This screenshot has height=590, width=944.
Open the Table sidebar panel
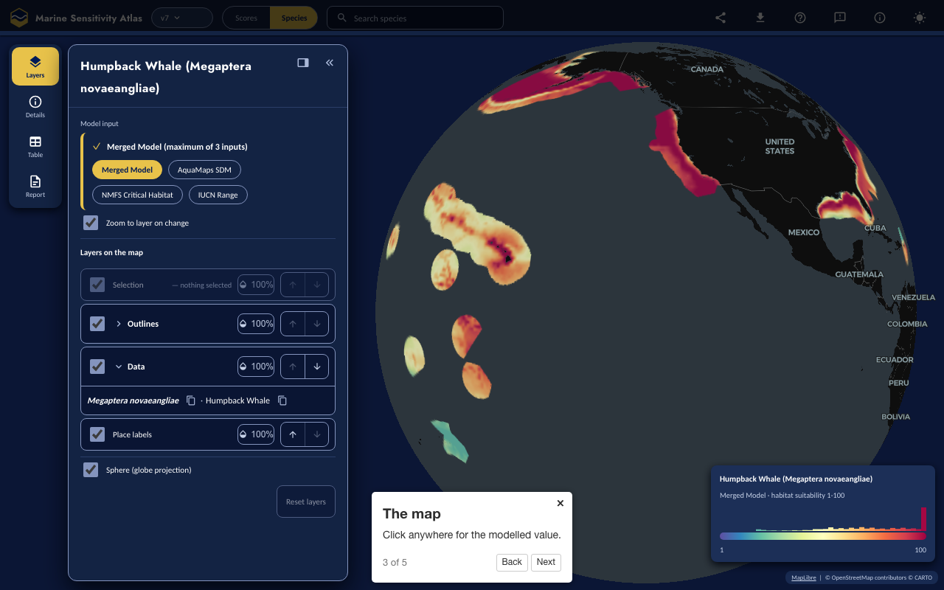click(x=35, y=146)
